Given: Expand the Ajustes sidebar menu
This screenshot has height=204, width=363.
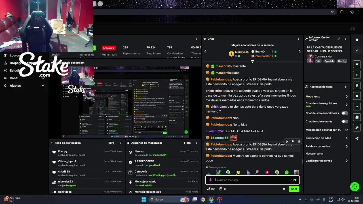Looking at the screenshot, I should [x=43, y=86].
